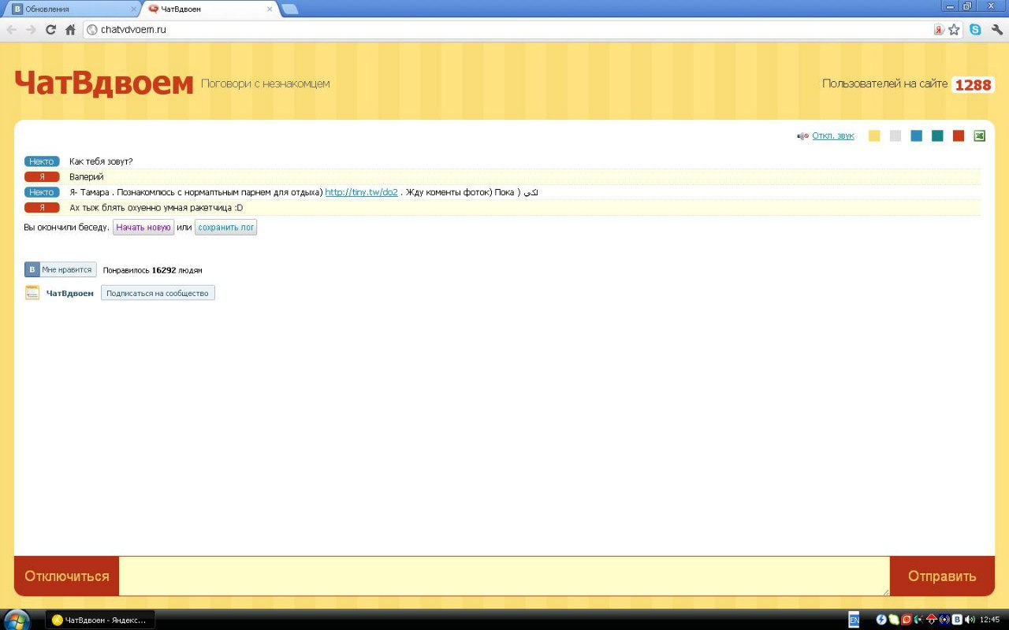The height and width of the screenshot is (630, 1009).
Task: Click the text "Вы окончили беседу."
Action: pyautogui.click(x=67, y=228)
